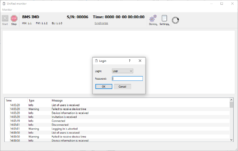Confirm login with the OK button
This screenshot has width=238, height=151.
104,86
